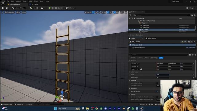Select the Playground folder in Outliner
The image size is (197, 111).
click(145, 23)
